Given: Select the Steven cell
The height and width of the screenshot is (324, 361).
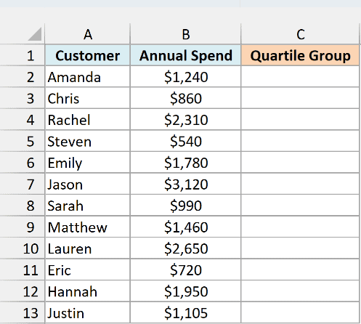Looking at the screenshot, I should click(x=87, y=141).
